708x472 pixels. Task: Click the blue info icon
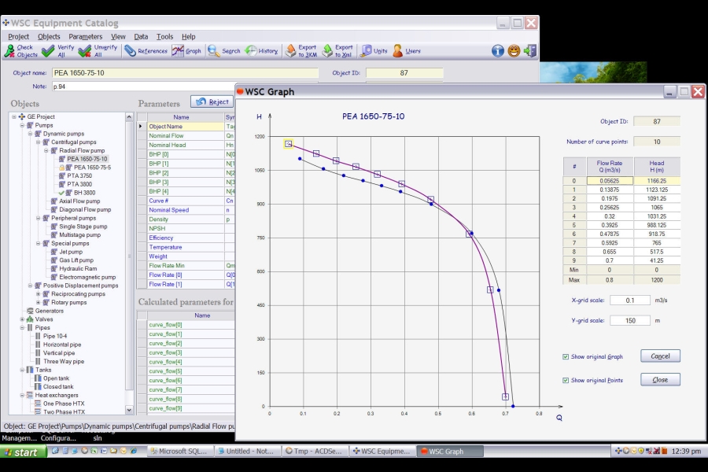(x=498, y=51)
